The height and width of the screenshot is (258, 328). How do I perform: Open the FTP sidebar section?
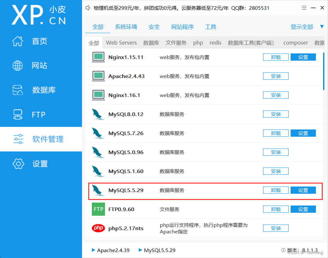(x=39, y=114)
